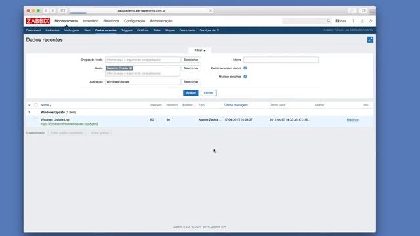
Task: Toggle Safari sidebar button
Action: pos(63,10)
